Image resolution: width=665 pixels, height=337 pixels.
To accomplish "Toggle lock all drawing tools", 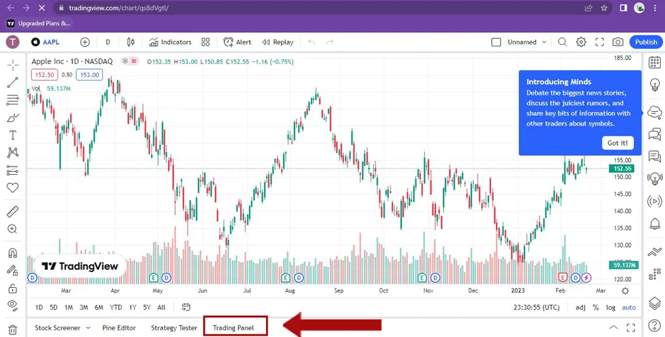I will (x=13, y=289).
